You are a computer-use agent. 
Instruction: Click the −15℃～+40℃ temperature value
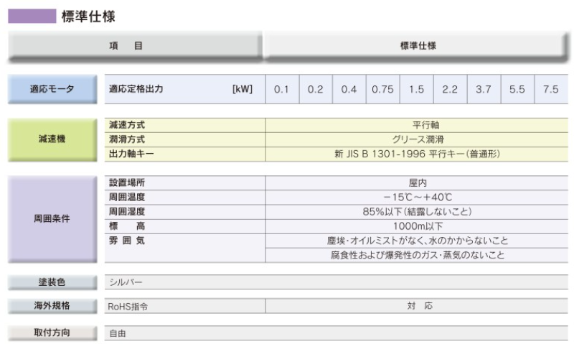tap(418, 197)
